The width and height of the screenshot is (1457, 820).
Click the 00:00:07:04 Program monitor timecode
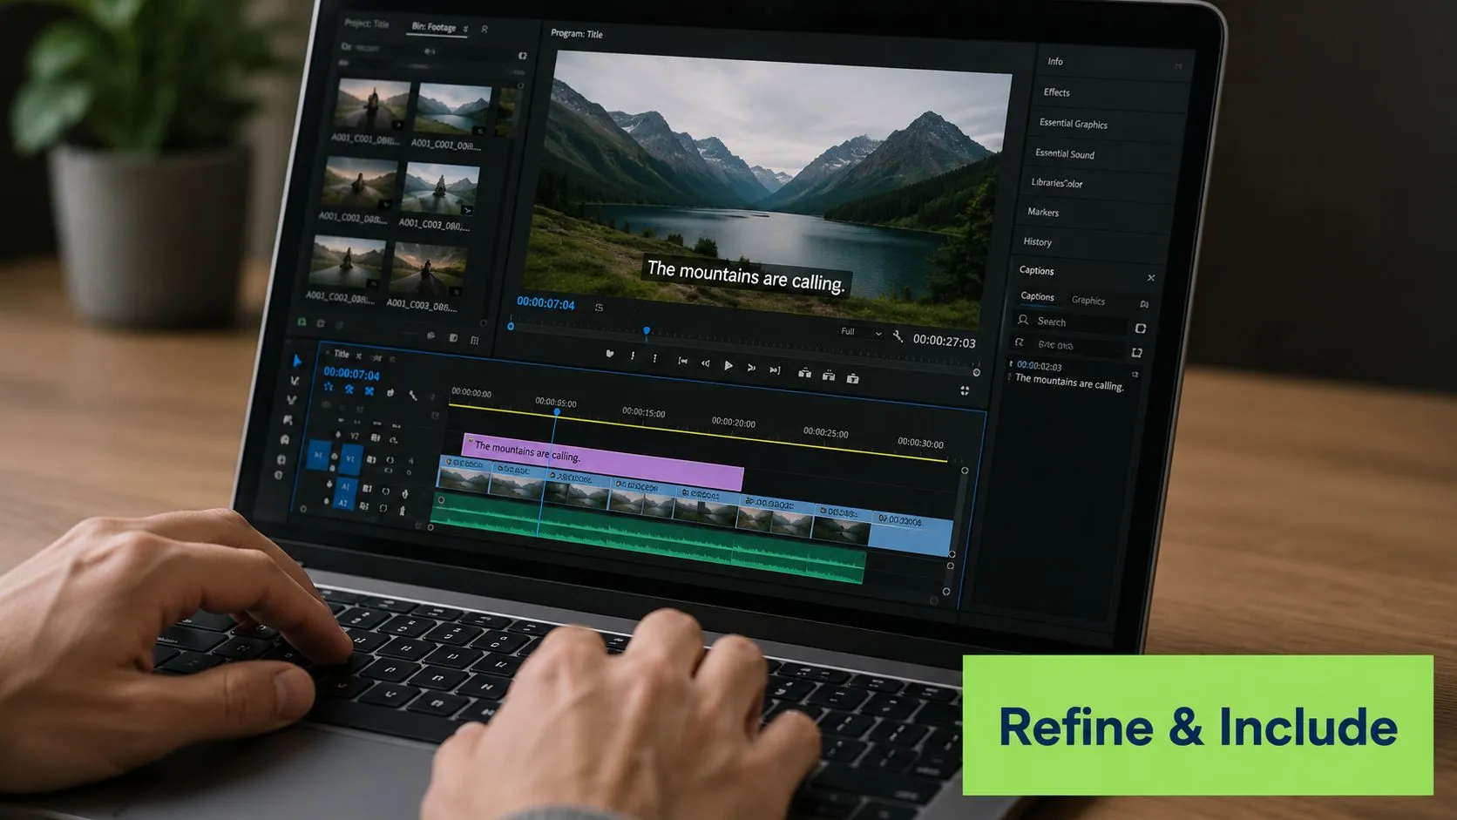pyautogui.click(x=546, y=303)
